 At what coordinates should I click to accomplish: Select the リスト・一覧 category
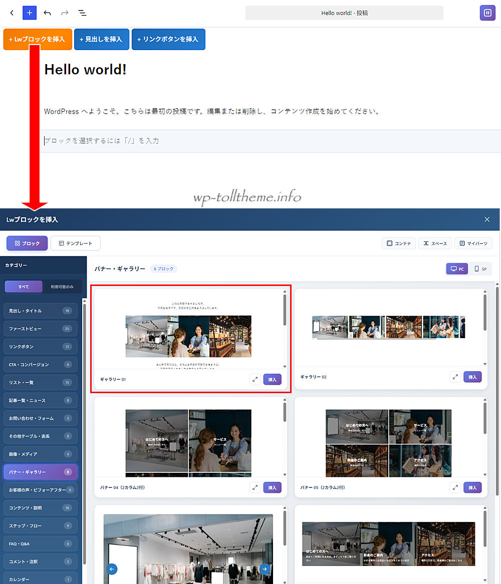point(41,382)
